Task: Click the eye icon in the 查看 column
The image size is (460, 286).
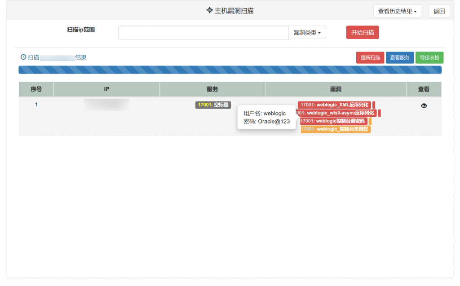Action: (423, 105)
